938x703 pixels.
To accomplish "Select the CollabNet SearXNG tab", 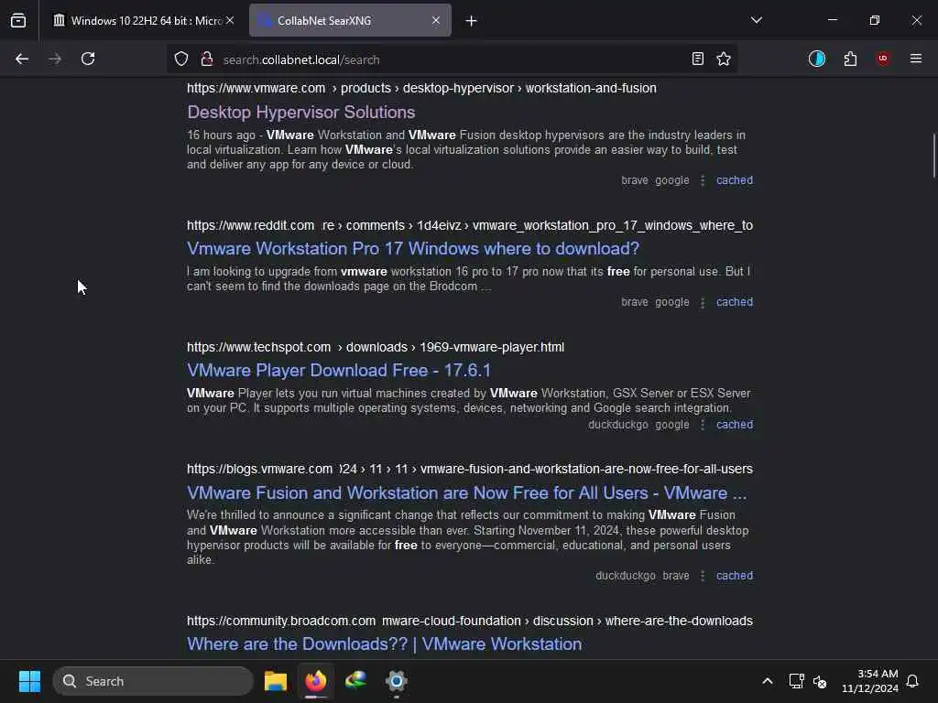I will (350, 20).
